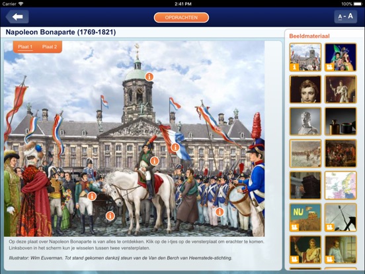Open the Europe map thumbnail
This screenshot has width=365, height=274.
point(341,185)
